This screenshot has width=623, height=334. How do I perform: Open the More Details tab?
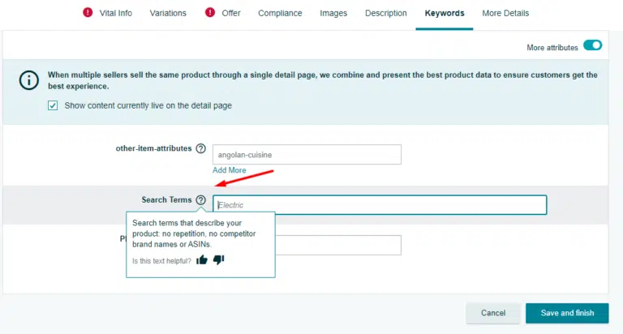point(505,13)
